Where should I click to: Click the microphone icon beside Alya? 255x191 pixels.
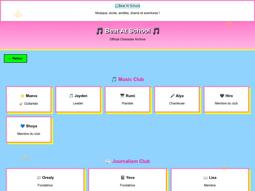coord(172,96)
